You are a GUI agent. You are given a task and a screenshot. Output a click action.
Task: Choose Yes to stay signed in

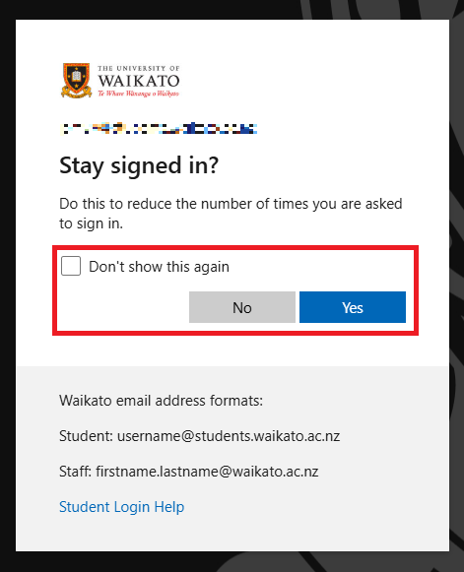pyautogui.click(x=353, y=307)
